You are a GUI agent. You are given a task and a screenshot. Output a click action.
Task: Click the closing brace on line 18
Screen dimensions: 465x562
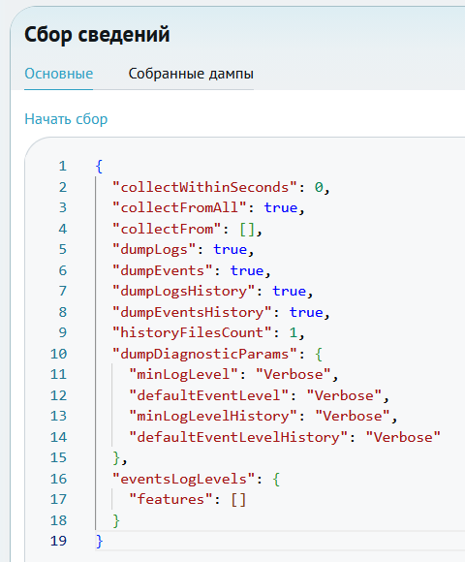(x=116, y=520)
